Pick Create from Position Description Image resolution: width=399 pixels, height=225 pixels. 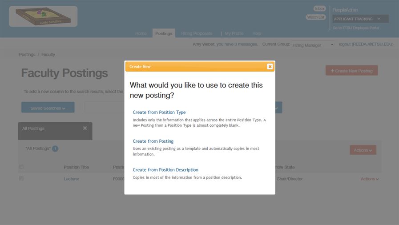click(x=165, y=170)
